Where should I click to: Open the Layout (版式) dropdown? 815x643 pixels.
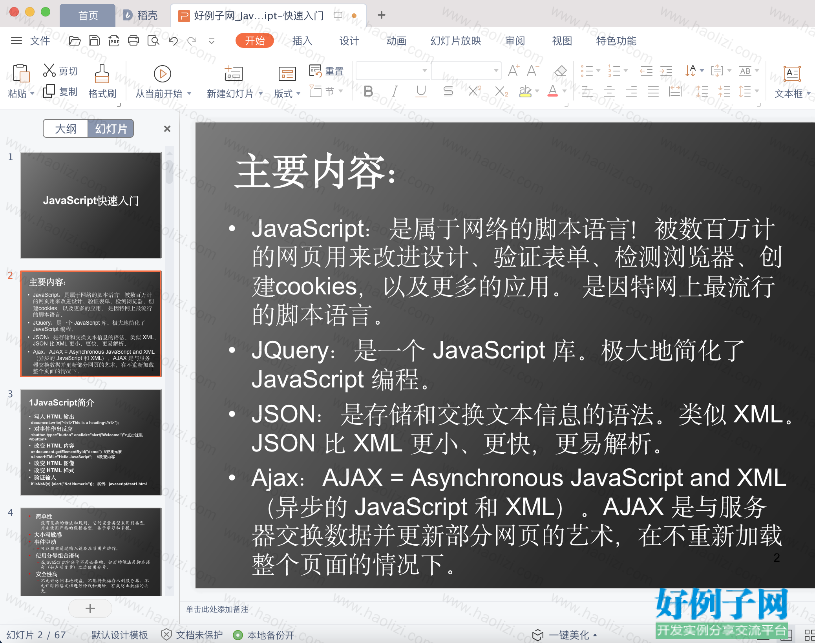287,93
